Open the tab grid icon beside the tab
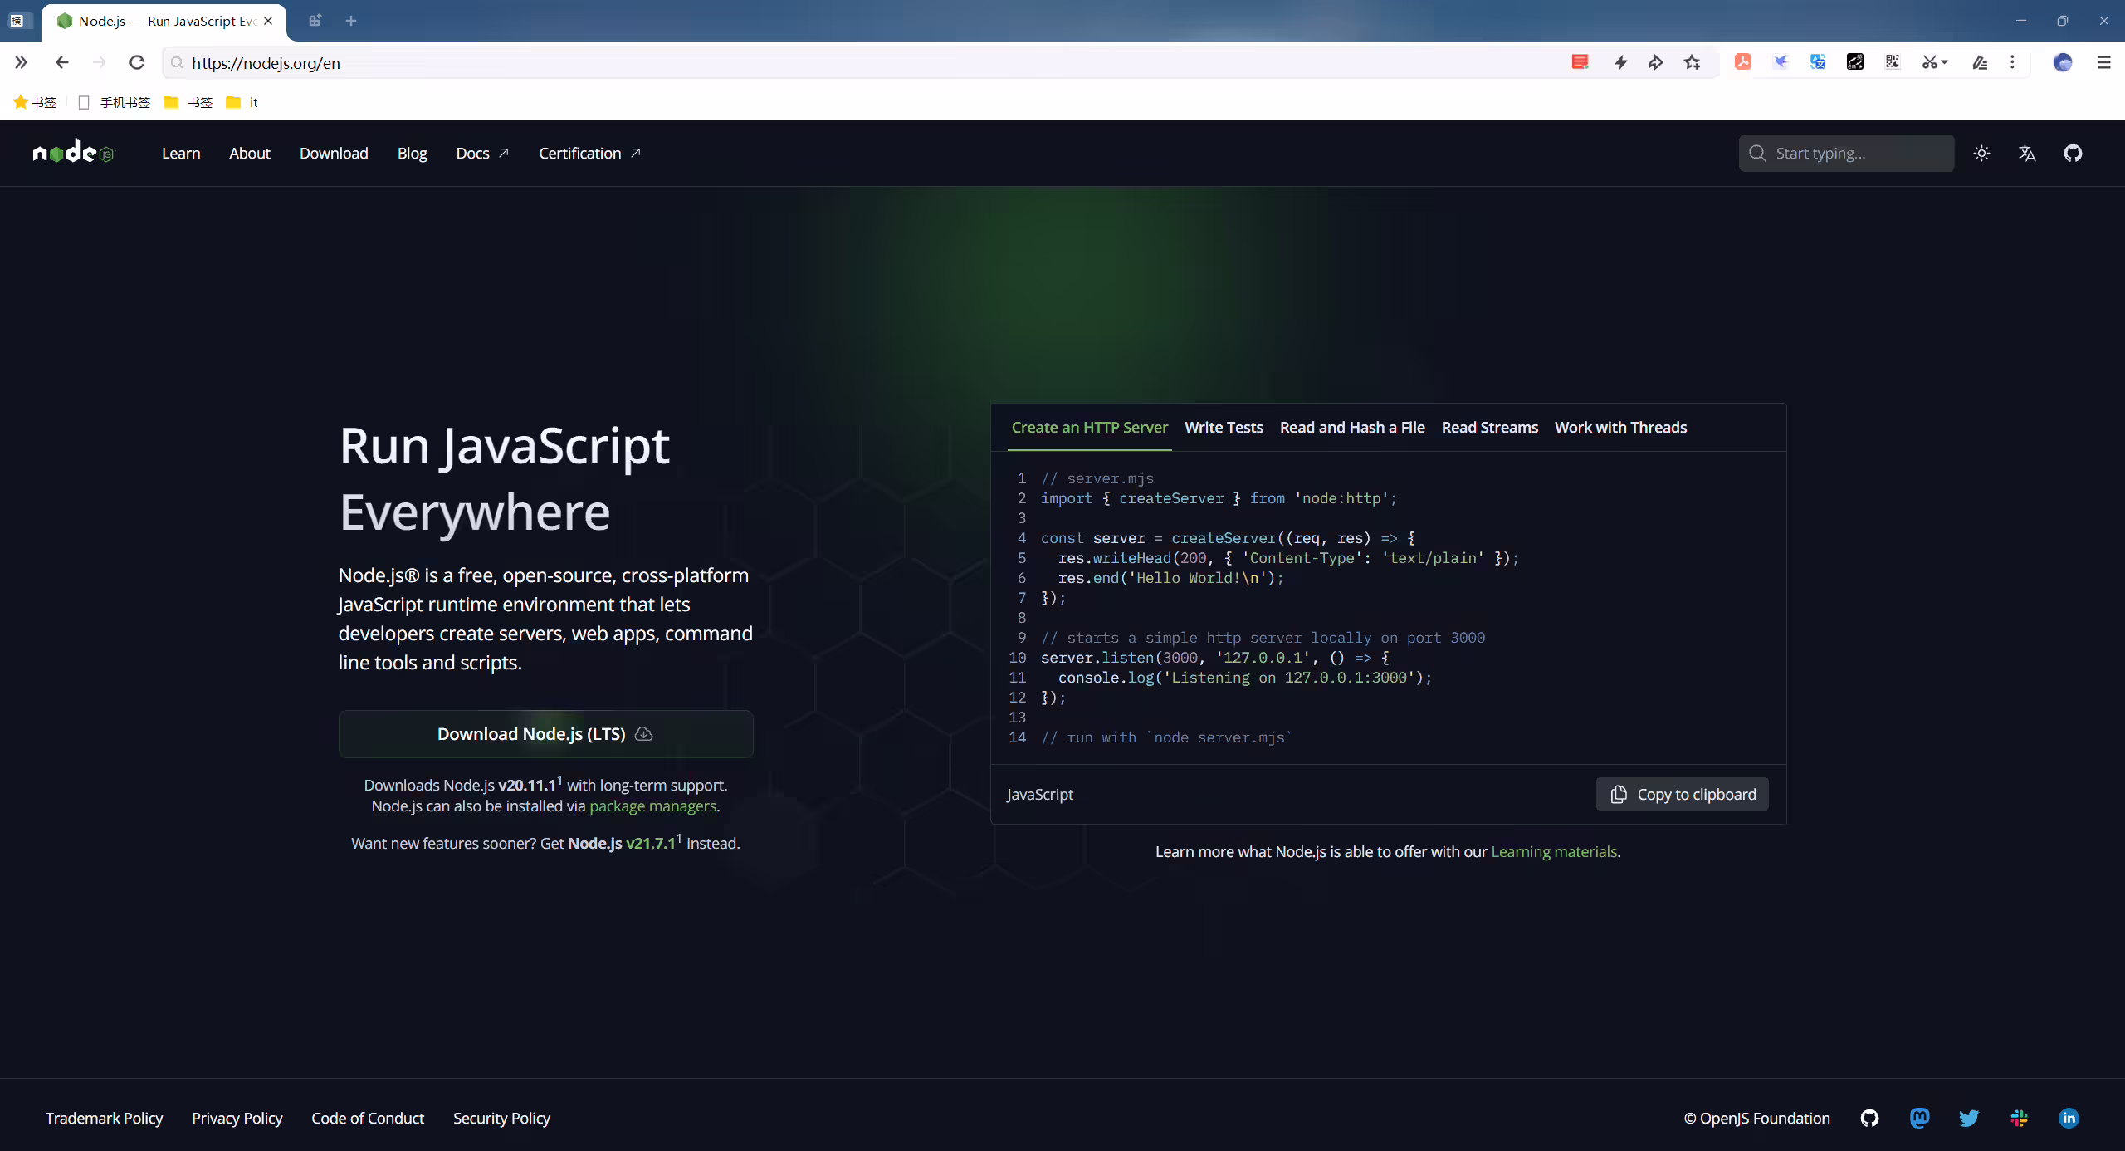2125x1151 pixels. (x=315, y=21)
